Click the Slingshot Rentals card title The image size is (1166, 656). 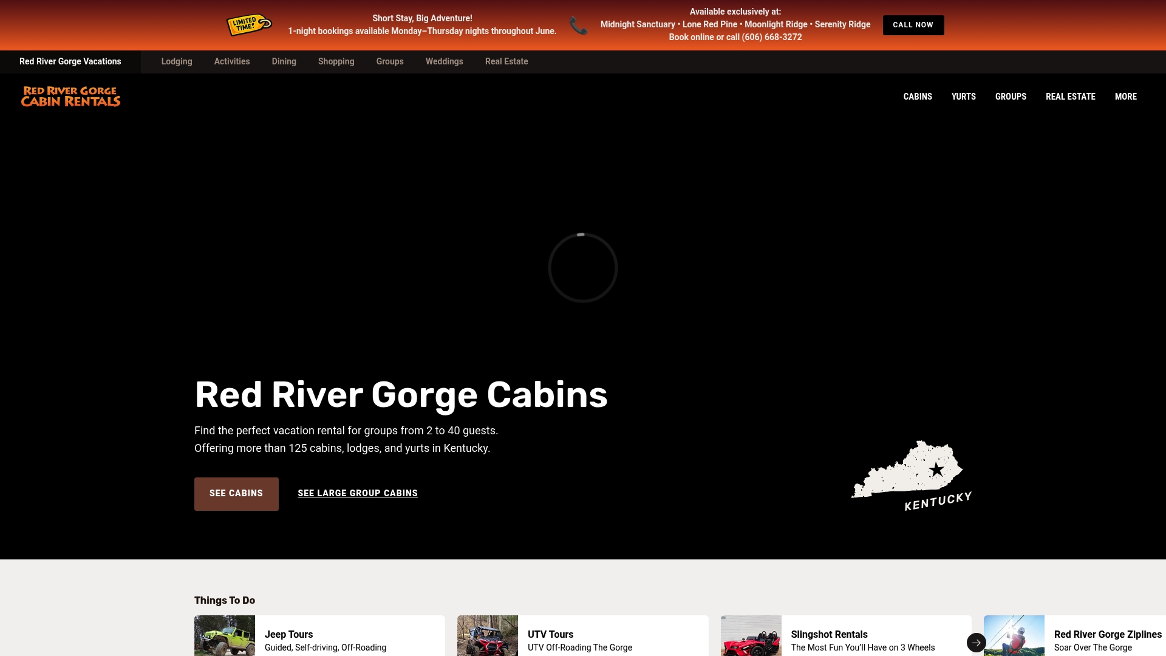coord(829,634)
